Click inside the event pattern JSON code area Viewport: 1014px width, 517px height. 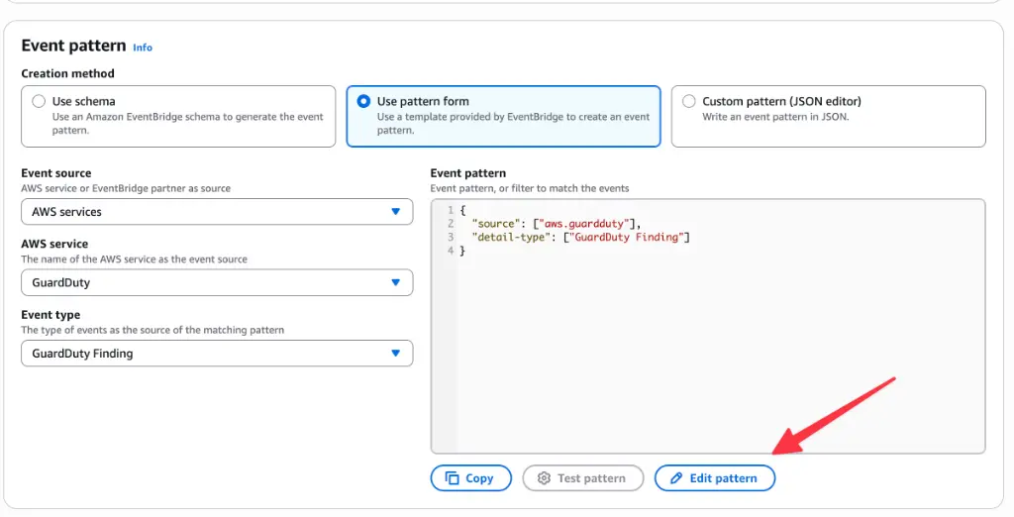click(x=708, y=326)
